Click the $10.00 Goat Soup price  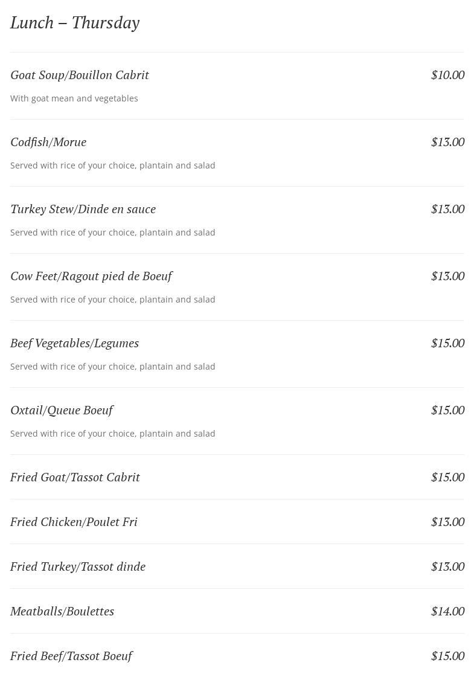coord(447,75)
